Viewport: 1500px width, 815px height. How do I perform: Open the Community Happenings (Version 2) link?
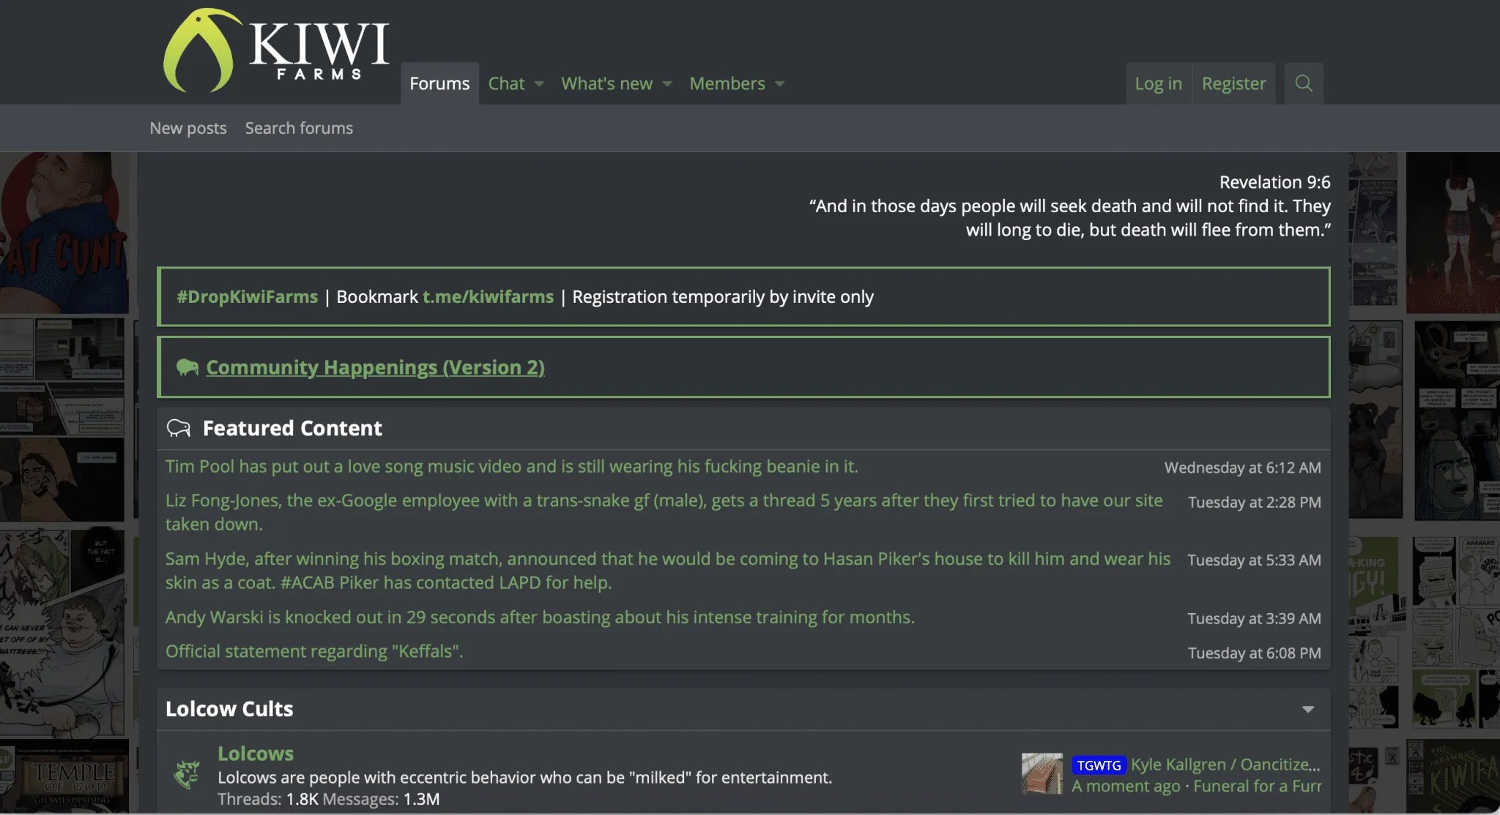375,367
